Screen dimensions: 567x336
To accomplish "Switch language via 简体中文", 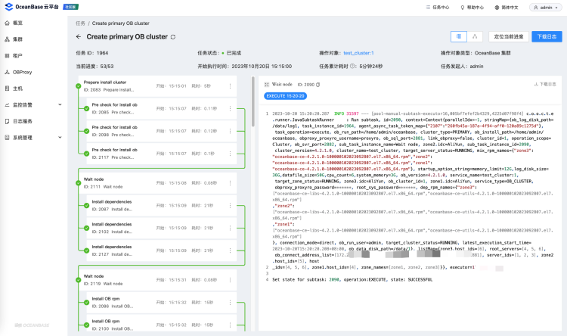I will tap(507, 8).
